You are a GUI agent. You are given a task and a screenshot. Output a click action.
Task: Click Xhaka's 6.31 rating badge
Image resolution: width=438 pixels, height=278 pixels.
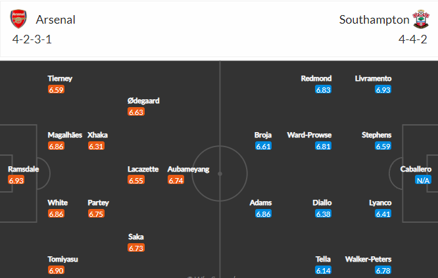pos(96,146)
